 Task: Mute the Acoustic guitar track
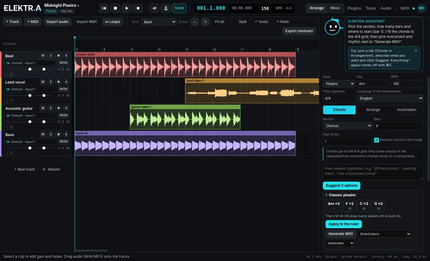[43, 108]
